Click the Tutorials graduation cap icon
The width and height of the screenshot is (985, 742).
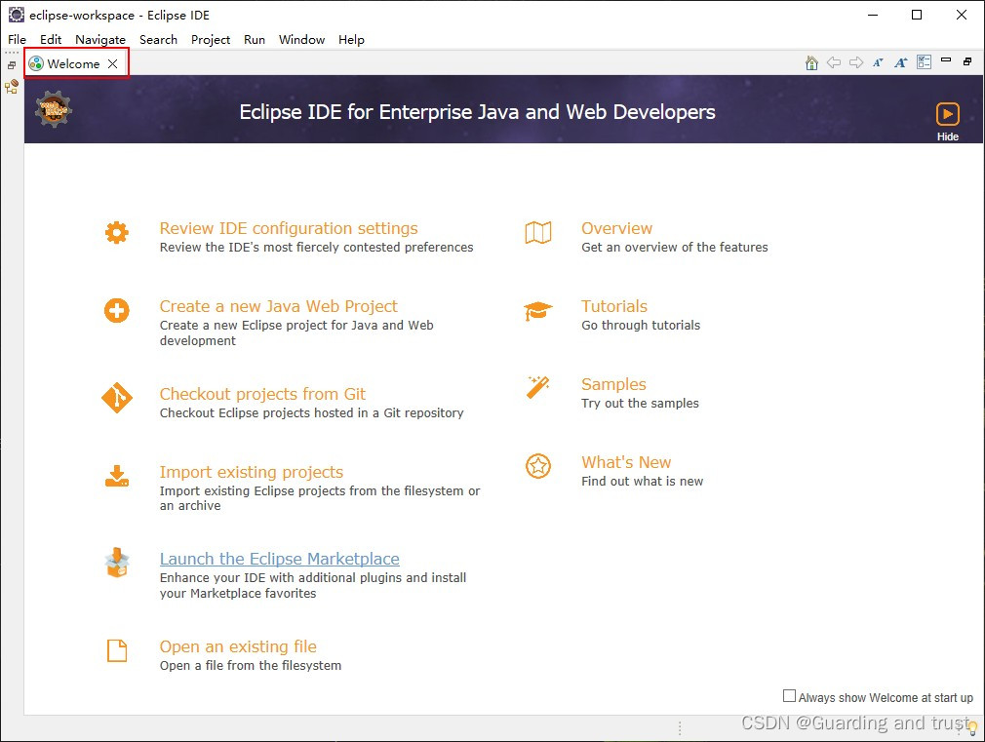(538, 310)
